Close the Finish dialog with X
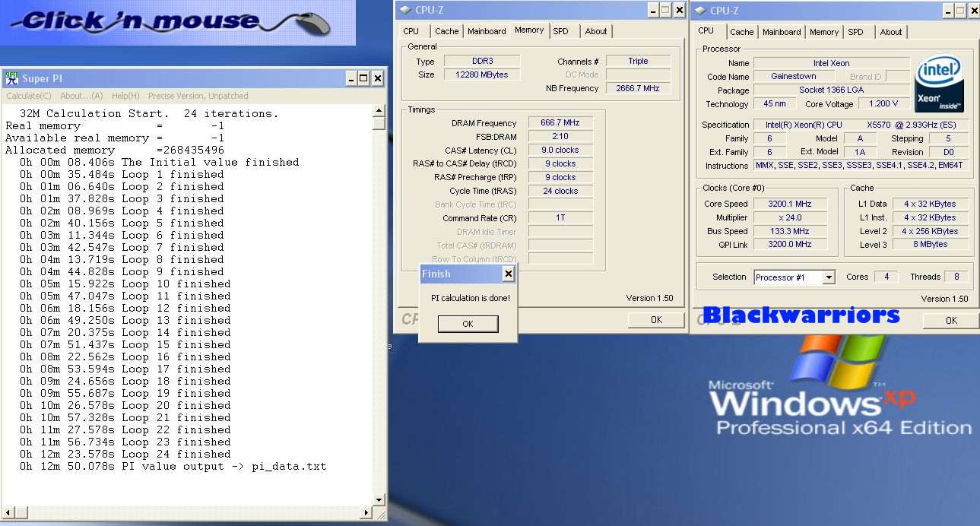The height and width of the screenshot is (526, 980). click(508, 274)
